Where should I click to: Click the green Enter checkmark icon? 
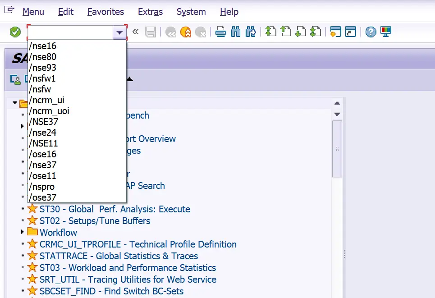coord(15,32)
